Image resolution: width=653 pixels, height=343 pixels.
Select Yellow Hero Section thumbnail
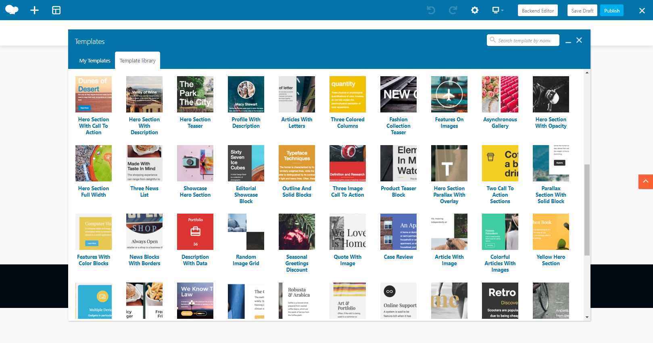point(551,232)
